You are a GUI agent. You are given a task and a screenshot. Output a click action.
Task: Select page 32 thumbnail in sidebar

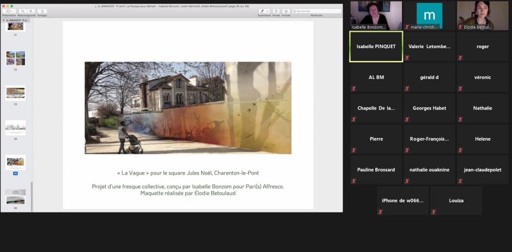[15, 58]
